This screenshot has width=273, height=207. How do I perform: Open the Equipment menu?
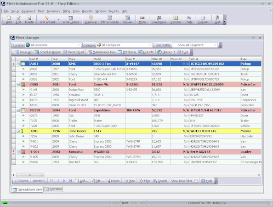point(28,11)
